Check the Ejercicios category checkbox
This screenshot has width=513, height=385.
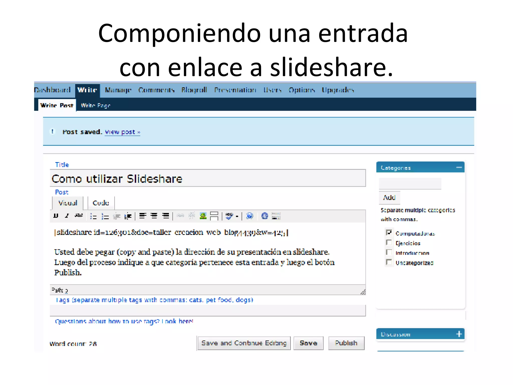(x=389, y=242)
